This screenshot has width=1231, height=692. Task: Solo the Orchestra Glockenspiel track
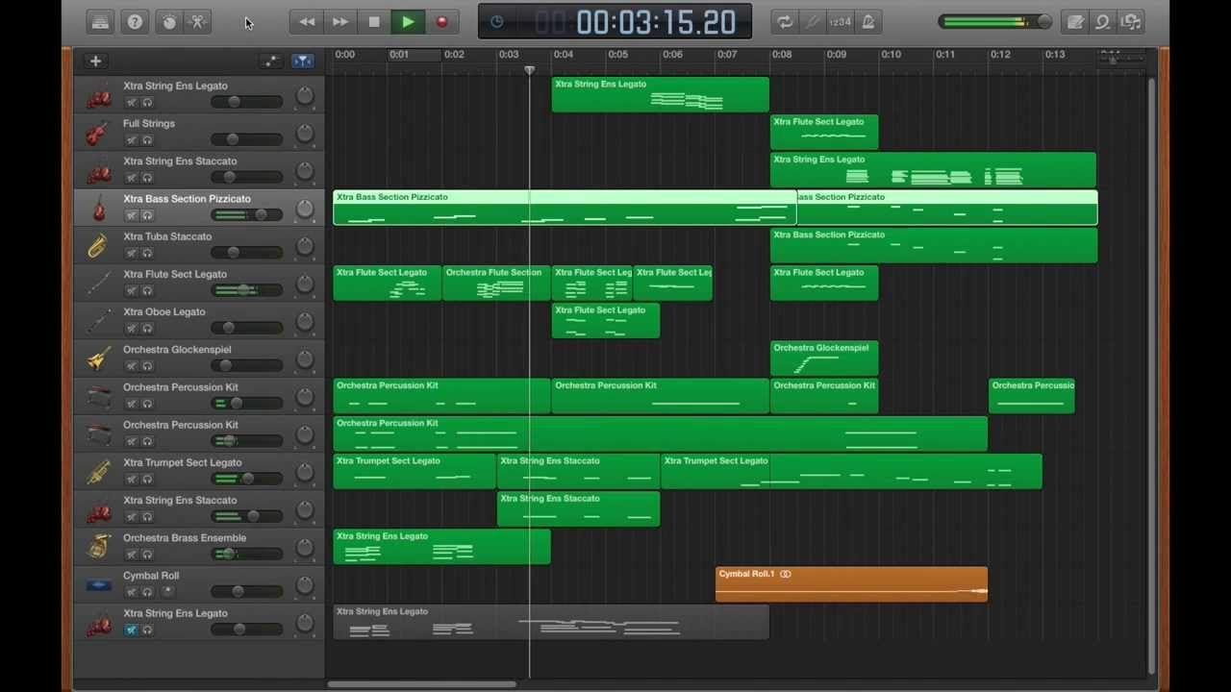coord(148,365)
